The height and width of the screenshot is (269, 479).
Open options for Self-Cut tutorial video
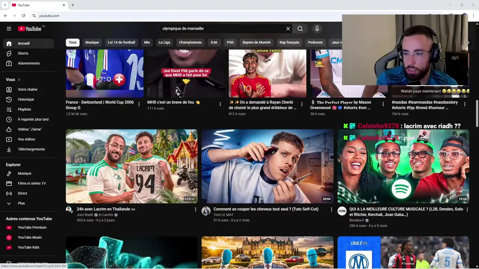(x=331, y=210)
